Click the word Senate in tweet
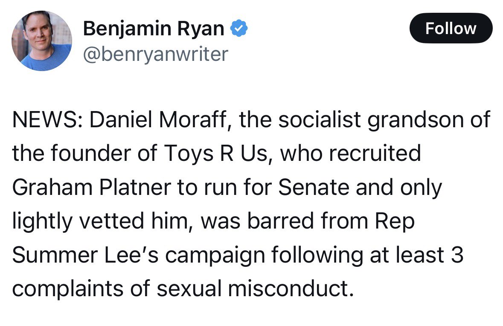This screenshot has height=326, width=503. (x=314, y=187)
